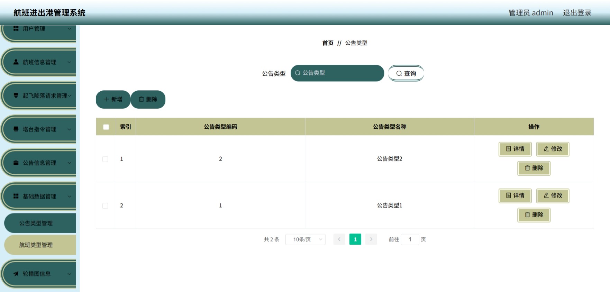
Task: Click the 公告类型1 name cell
Action: click(x=390, y=206)
